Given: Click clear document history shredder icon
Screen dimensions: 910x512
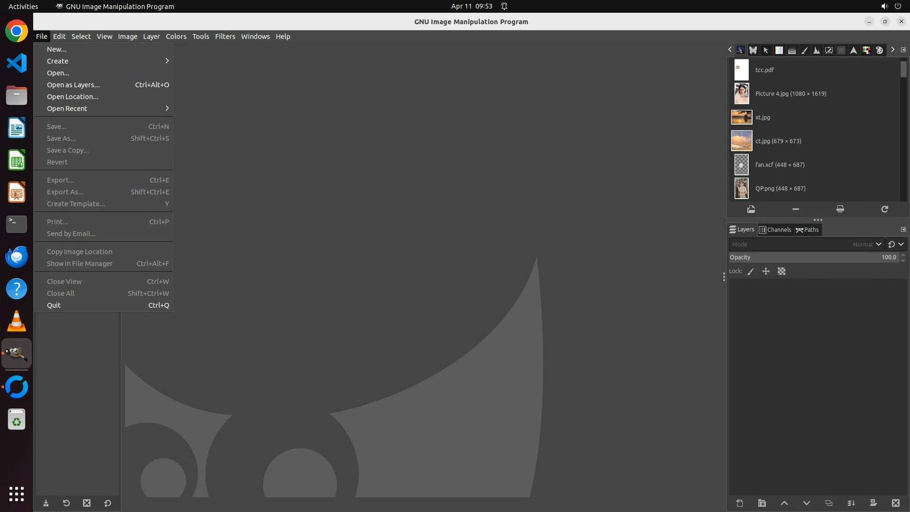Looking at the screenshot, I should pyautogui.click(x=840, y=209).
